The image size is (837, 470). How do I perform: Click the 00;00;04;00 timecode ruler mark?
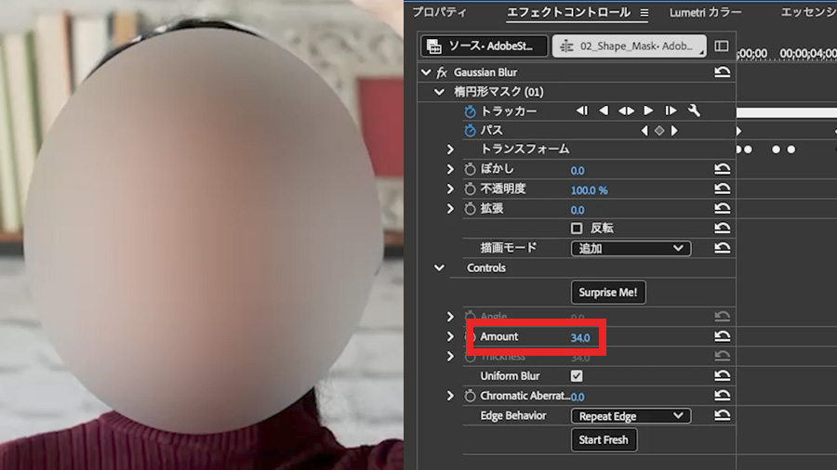tap(808, 53)
